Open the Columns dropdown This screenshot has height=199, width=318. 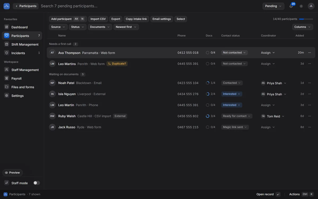(303, 27)
